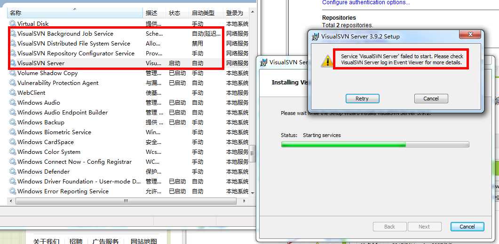Click gear icon of VisualSVN Distributed File System Service
Viewport: 499px width, 244px height.
click(13, 43)
